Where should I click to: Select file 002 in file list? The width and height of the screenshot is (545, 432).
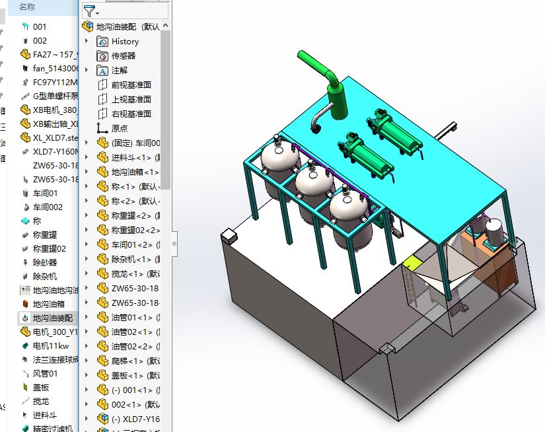(x=40, y=41)
